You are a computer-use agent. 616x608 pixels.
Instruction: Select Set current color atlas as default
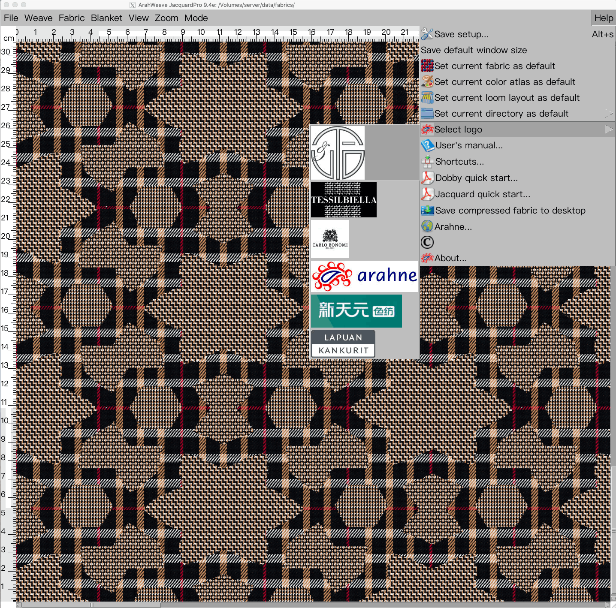point(517,82)
